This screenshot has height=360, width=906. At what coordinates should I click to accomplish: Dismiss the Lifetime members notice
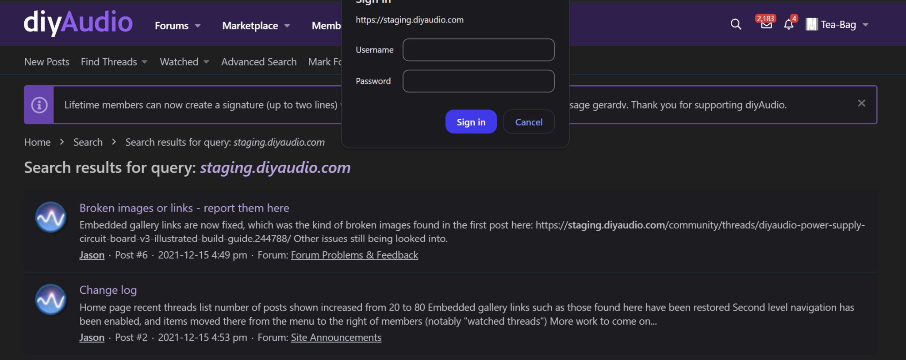pos(861,103)
